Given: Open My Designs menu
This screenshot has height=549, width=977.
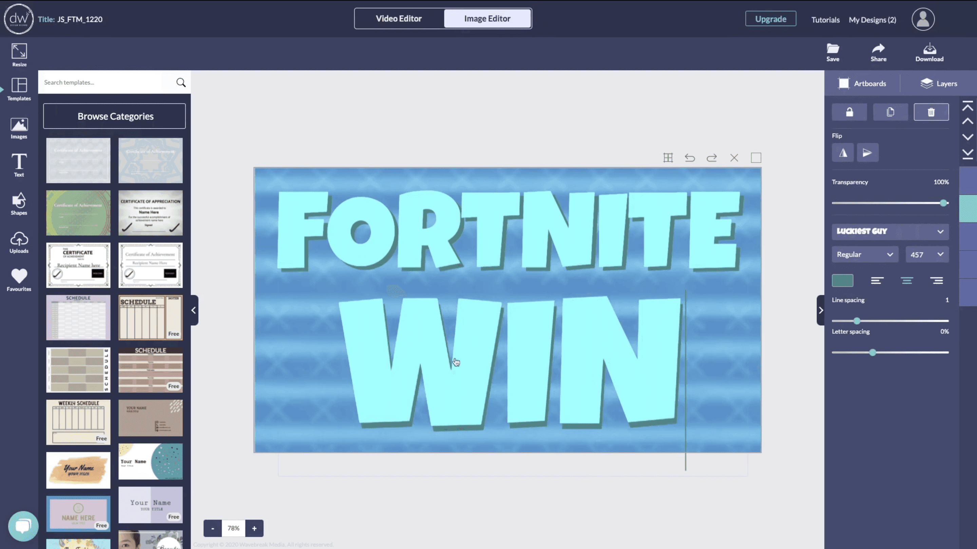Looking at the screenshot, I should click(872, 19).
